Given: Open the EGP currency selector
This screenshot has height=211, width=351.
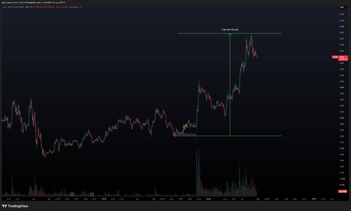Looking at the screenshot, I should pyautogui.click(x=342, y=7).
